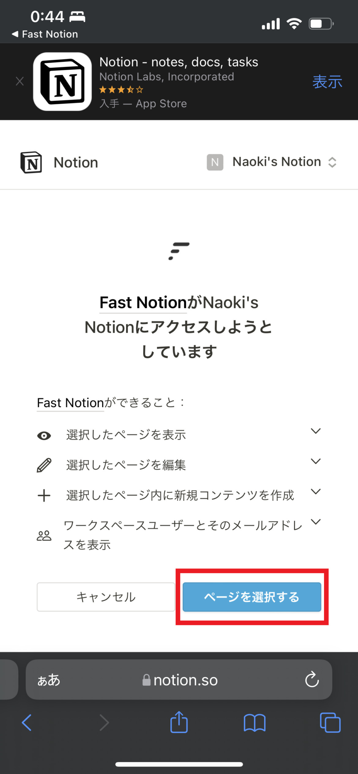Open the Safari share sheet
Screen dimensions: 358x774
pos(179,722)
